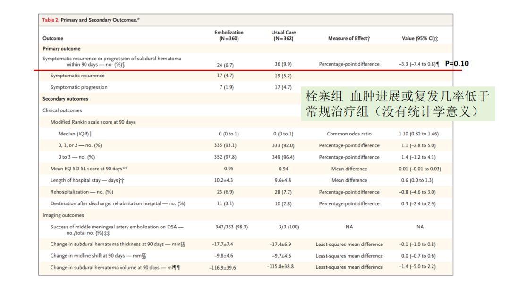Select the value "1.10 (0.82 to 1.46)"

(418, 134)
